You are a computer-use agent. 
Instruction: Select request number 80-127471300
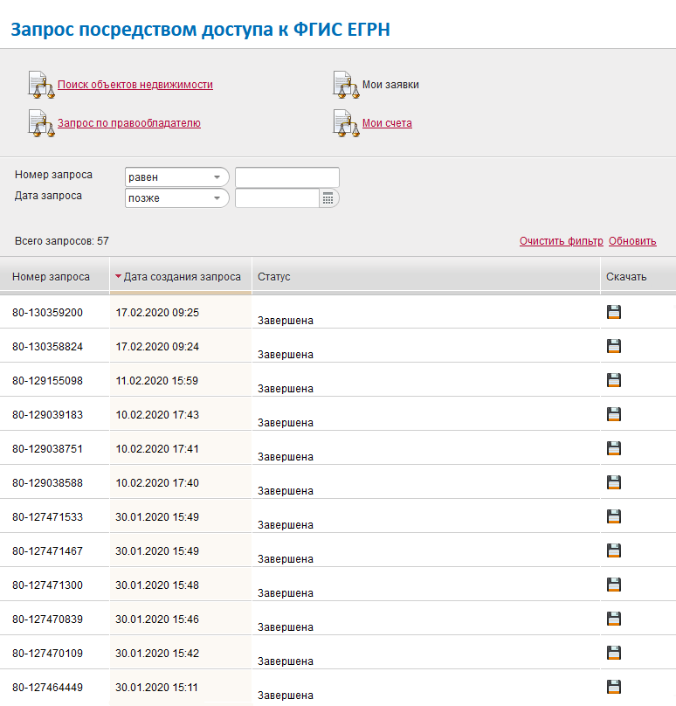click(x=47, y=585)
